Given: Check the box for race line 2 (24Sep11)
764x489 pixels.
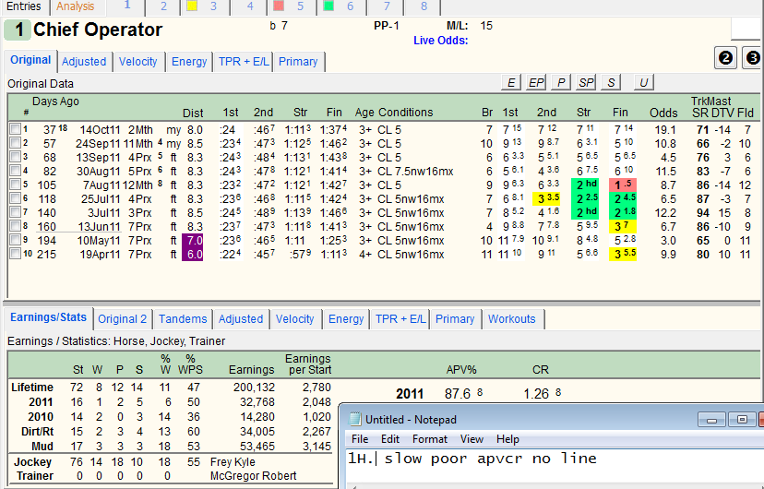Looking at the screenshot, I should (15, 143).
